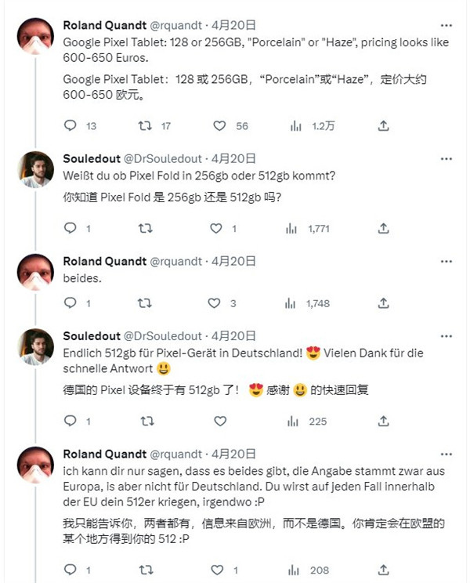470x583 pixels.
Task: Share the Google Pixel Tablet tweet
Action: pos(383,125)
